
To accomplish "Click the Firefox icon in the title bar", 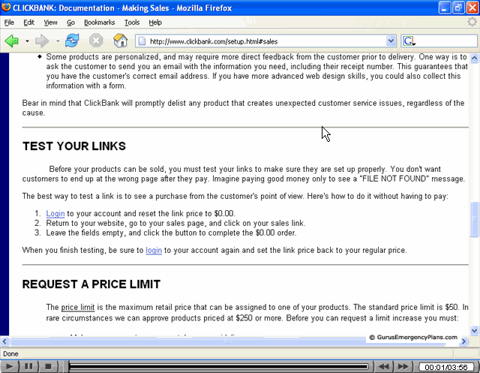I will click(6, 7).
